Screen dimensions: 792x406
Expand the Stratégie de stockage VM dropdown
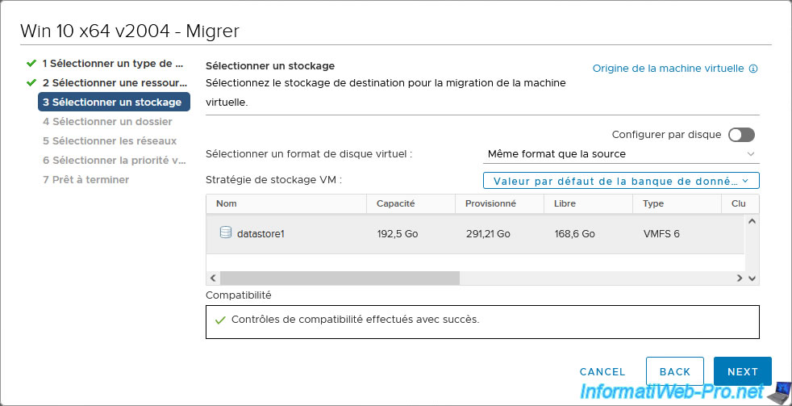click(x=621, y=181)
